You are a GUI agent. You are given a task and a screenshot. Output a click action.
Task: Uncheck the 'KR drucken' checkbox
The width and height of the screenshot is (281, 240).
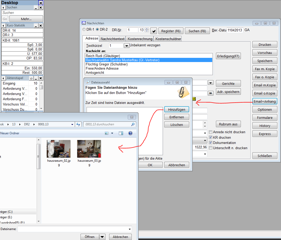pos(210,137)
